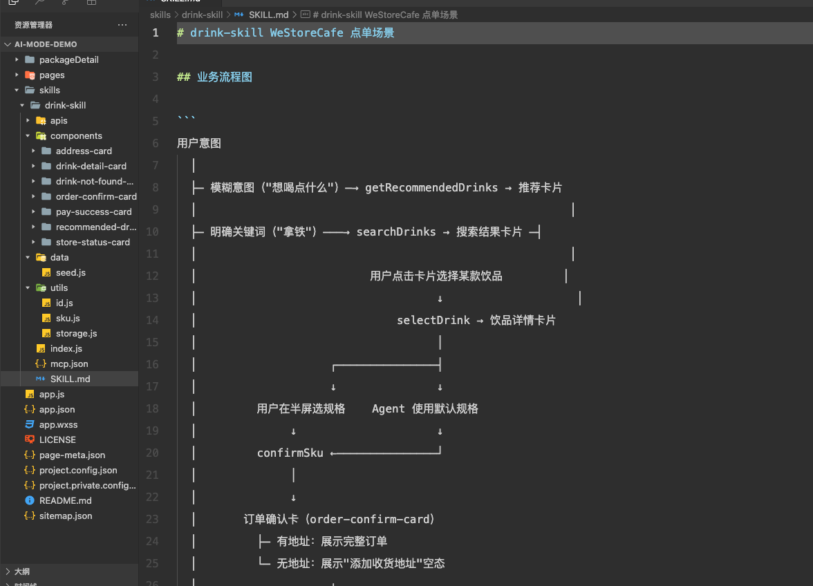Viewport: 813px width, 586px height.
Task: Click the mcp.json braces icon
Action: click(x=41, y=363)
